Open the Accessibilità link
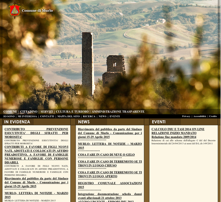Screen dimensions: 221x202 [200, 116]
